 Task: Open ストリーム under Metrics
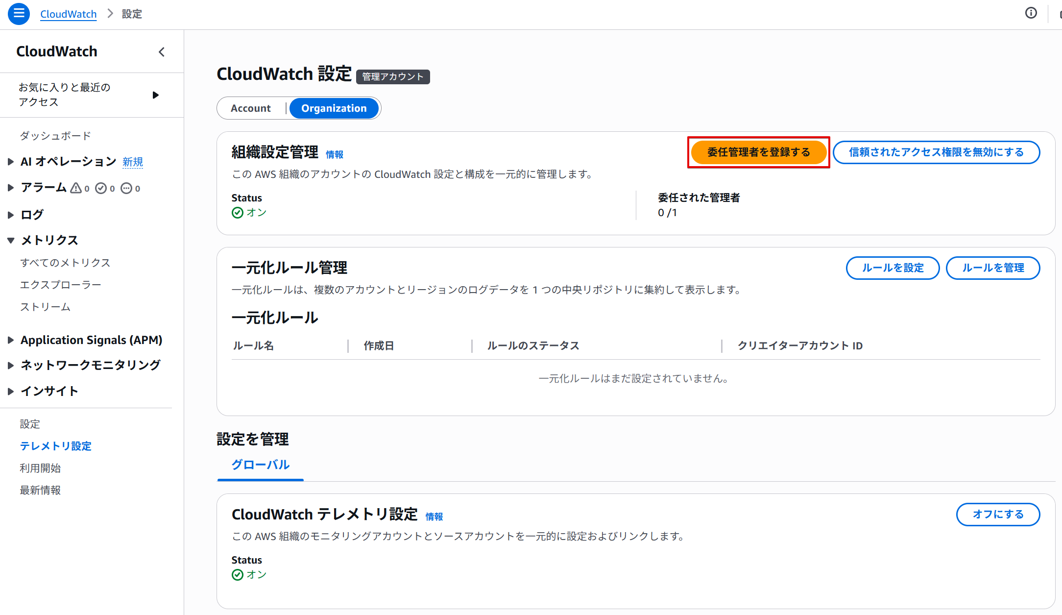pos(45,307)
